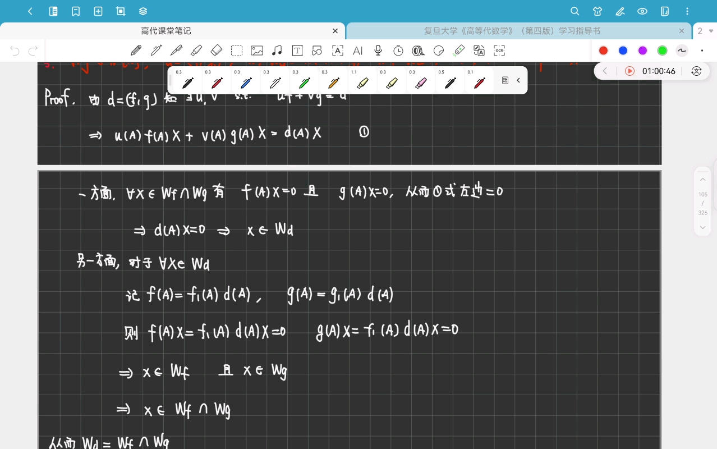Toggle the wavy line stroke style
The width and height of the screenshot is (717, 449).
tap(682, 51)
